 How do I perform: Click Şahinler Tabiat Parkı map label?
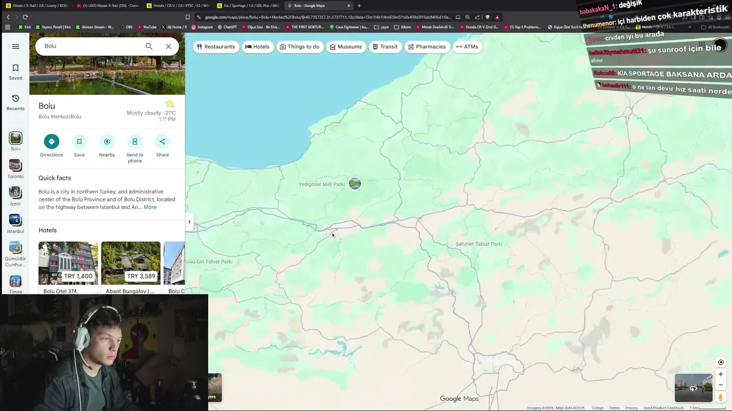point(479,244)
